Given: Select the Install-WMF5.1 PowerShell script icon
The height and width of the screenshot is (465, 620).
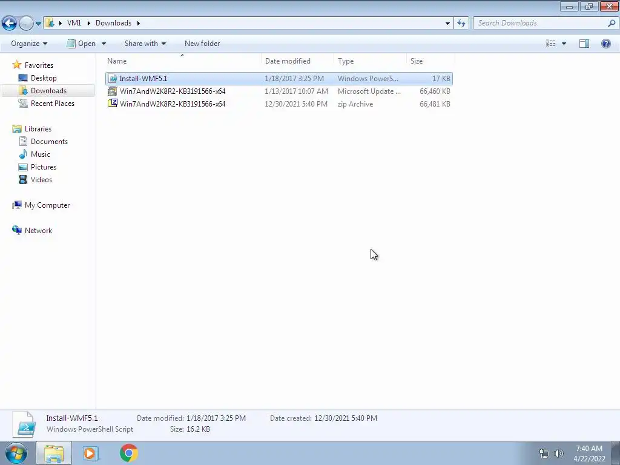Looking at the screenshot, I should (113, 79).
